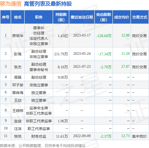Click 副总经理 in 聂磊's row
The image size is (149, 148).
coord(39,77)
